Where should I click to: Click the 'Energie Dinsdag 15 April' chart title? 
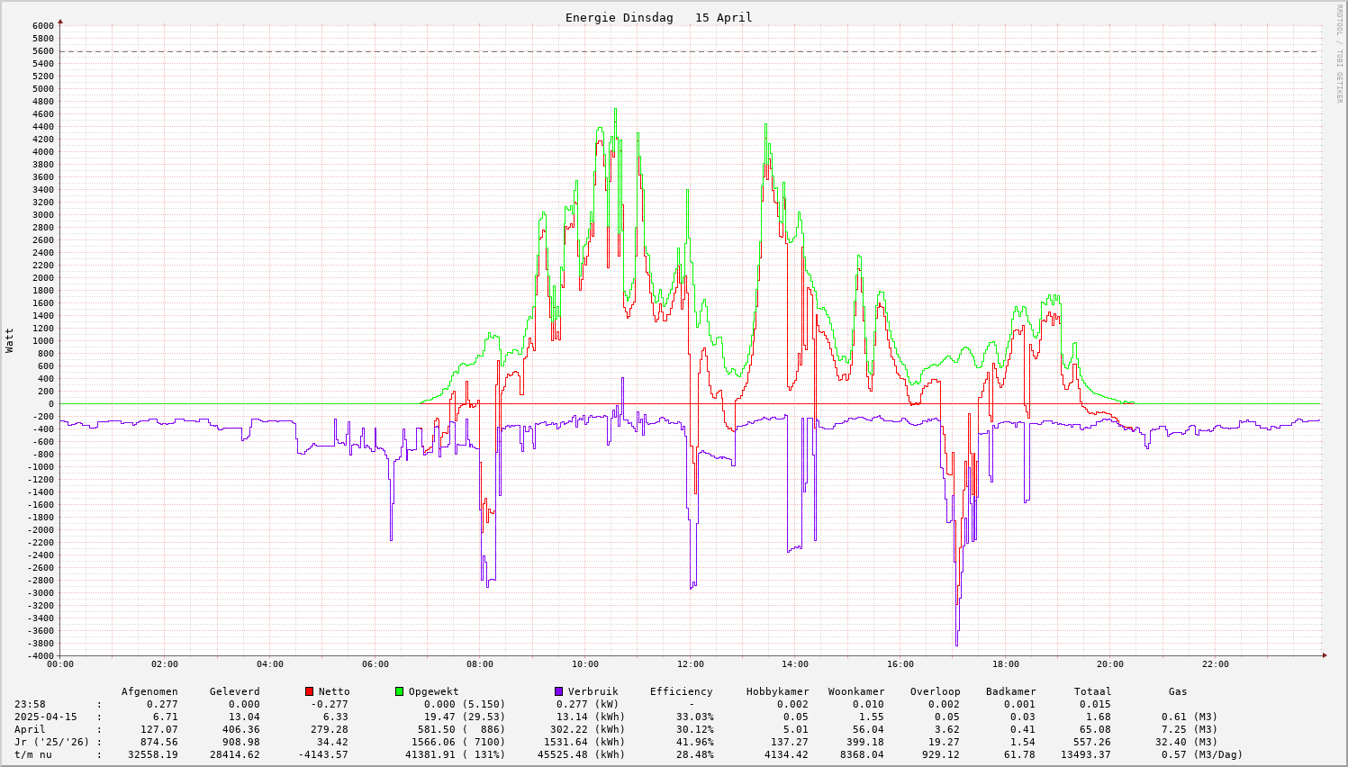coord(658,17)
